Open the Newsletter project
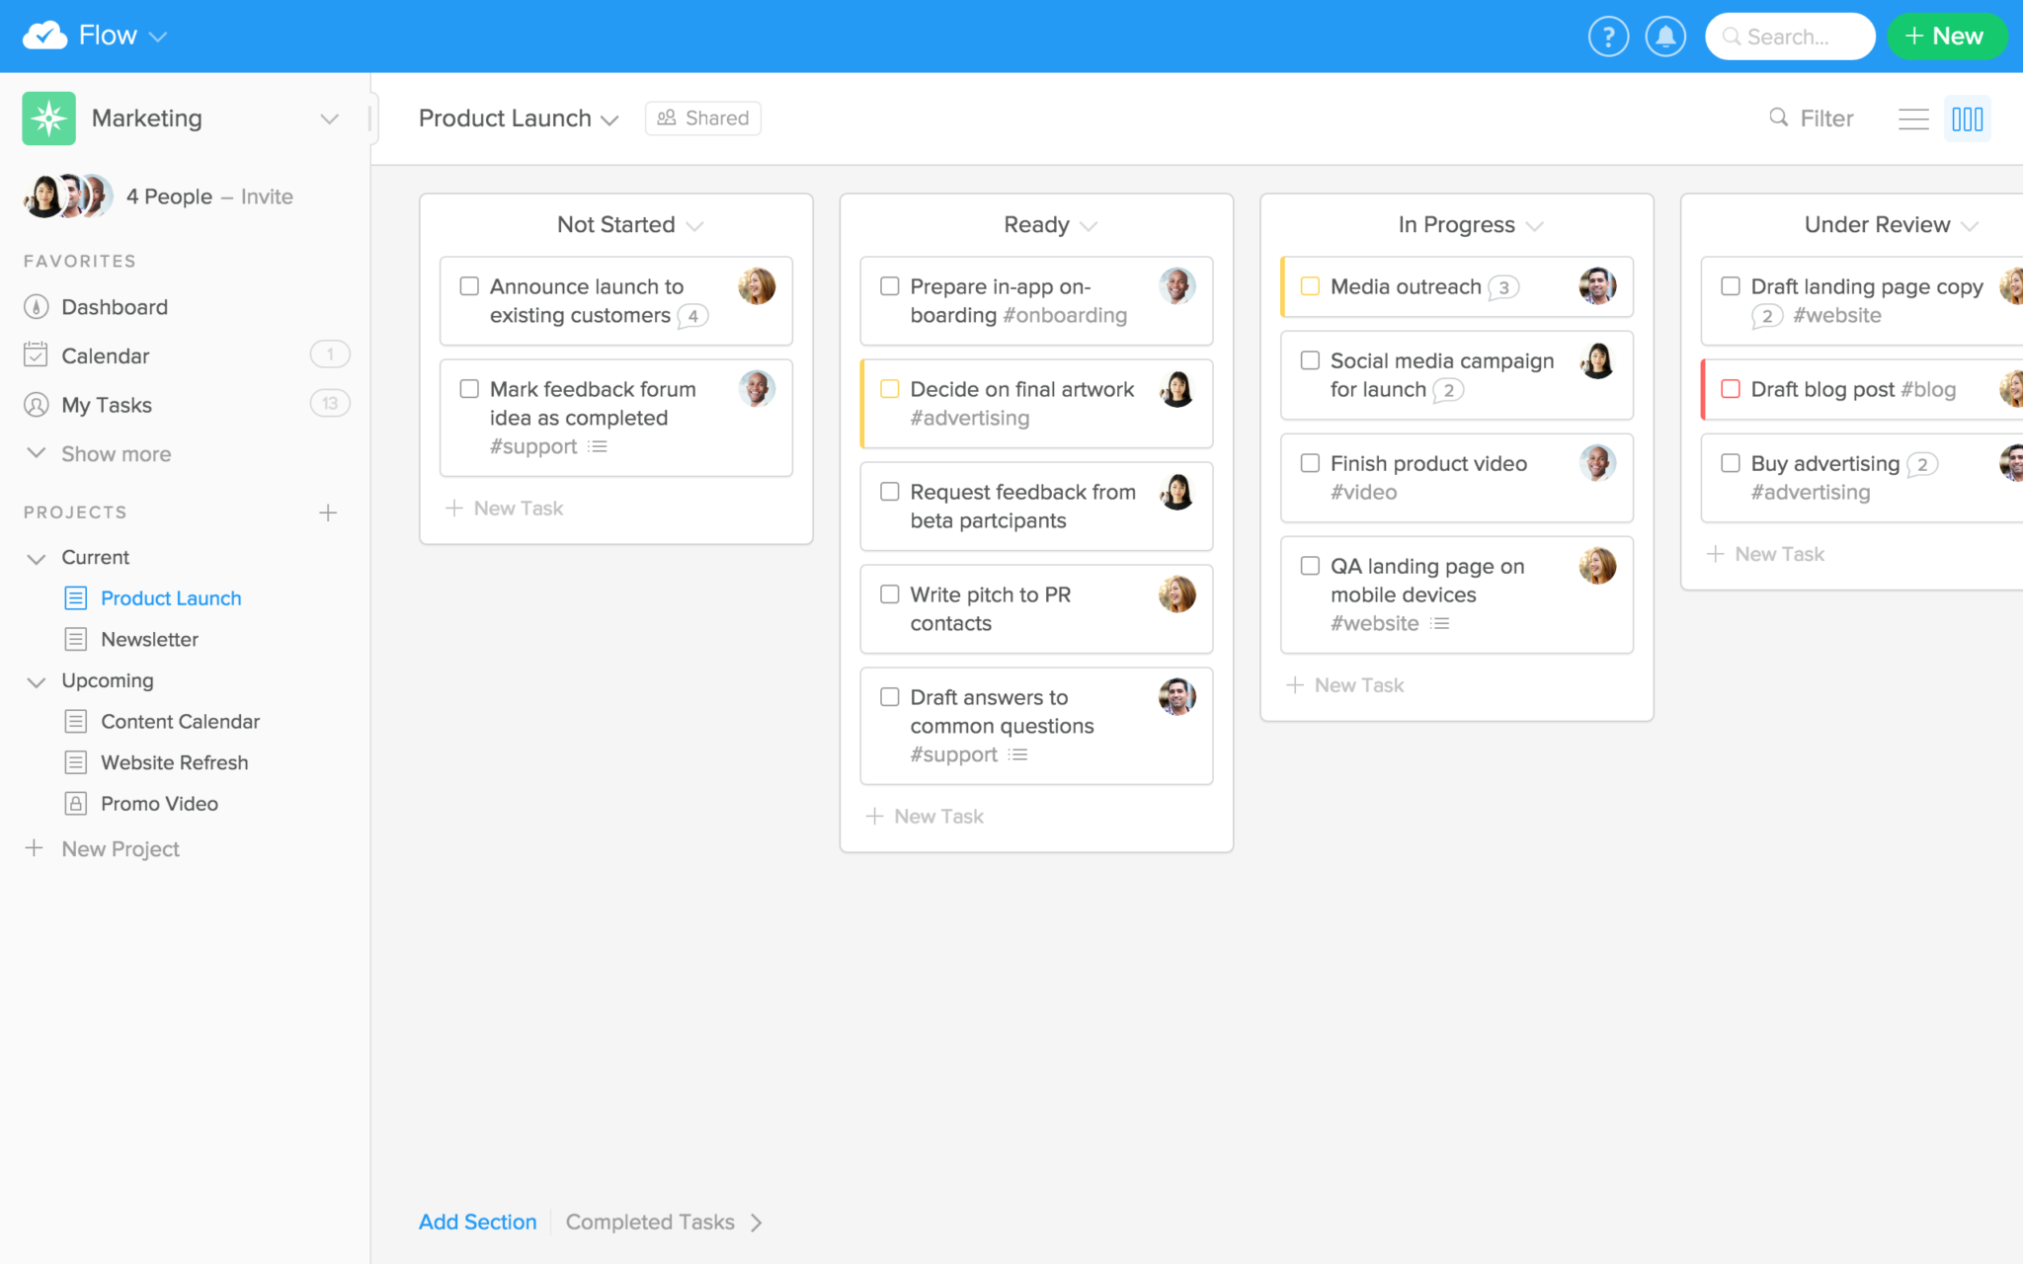This screenshot has width=2023, height=1264. pos(149,640)
